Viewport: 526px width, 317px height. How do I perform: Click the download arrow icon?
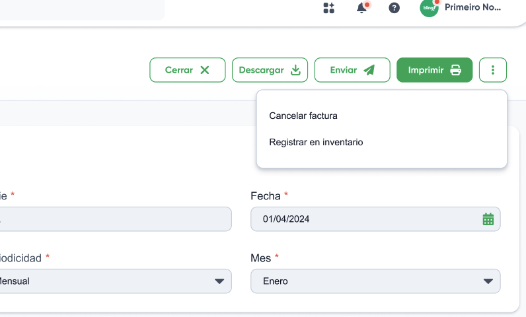point(295,70)
